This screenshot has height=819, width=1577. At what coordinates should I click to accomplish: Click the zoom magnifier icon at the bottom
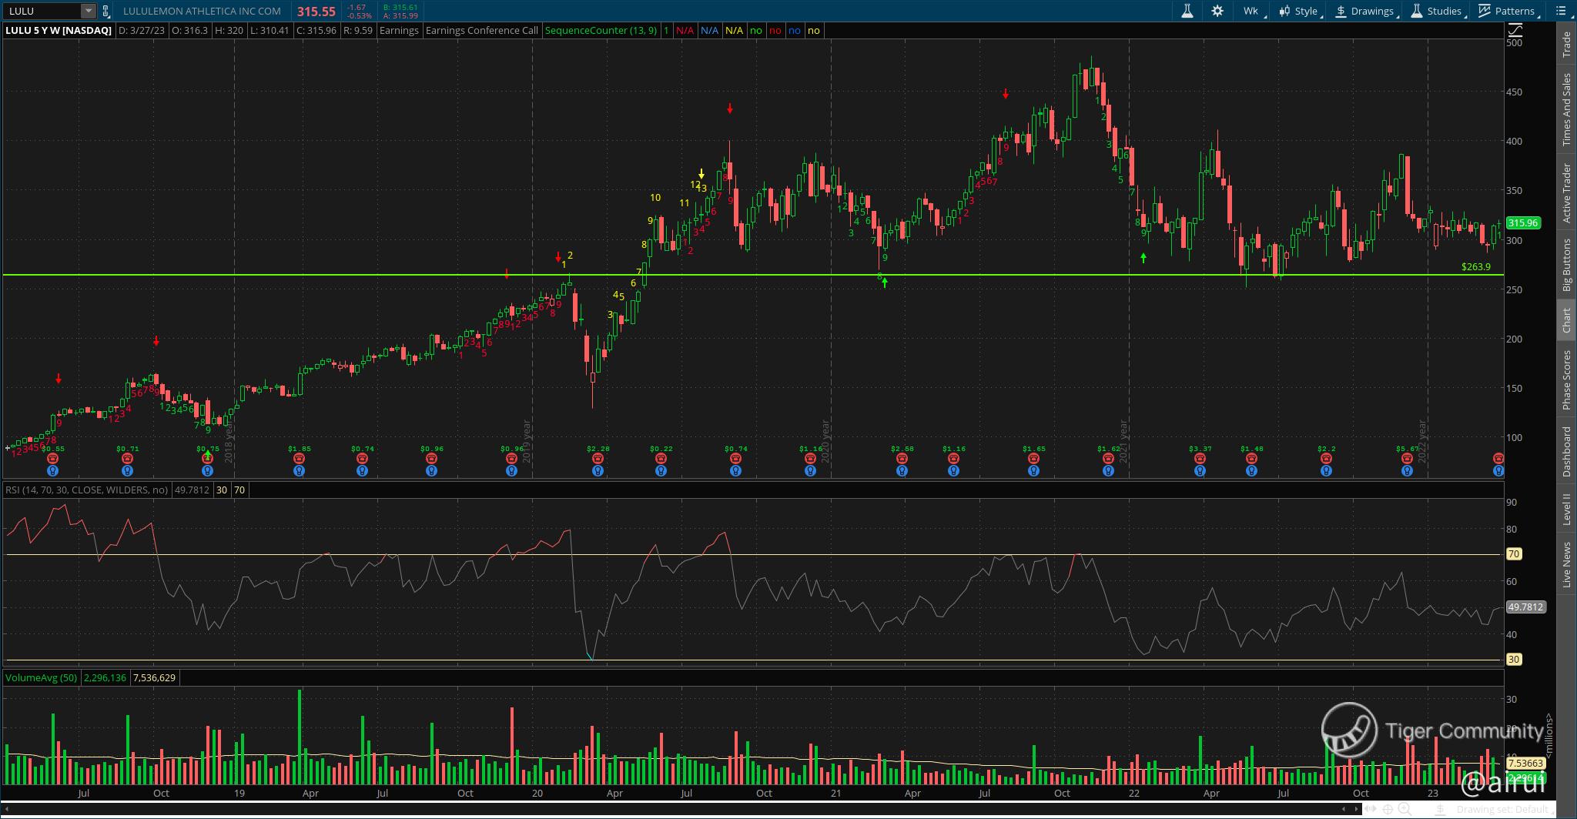(x=1405, y=809)
